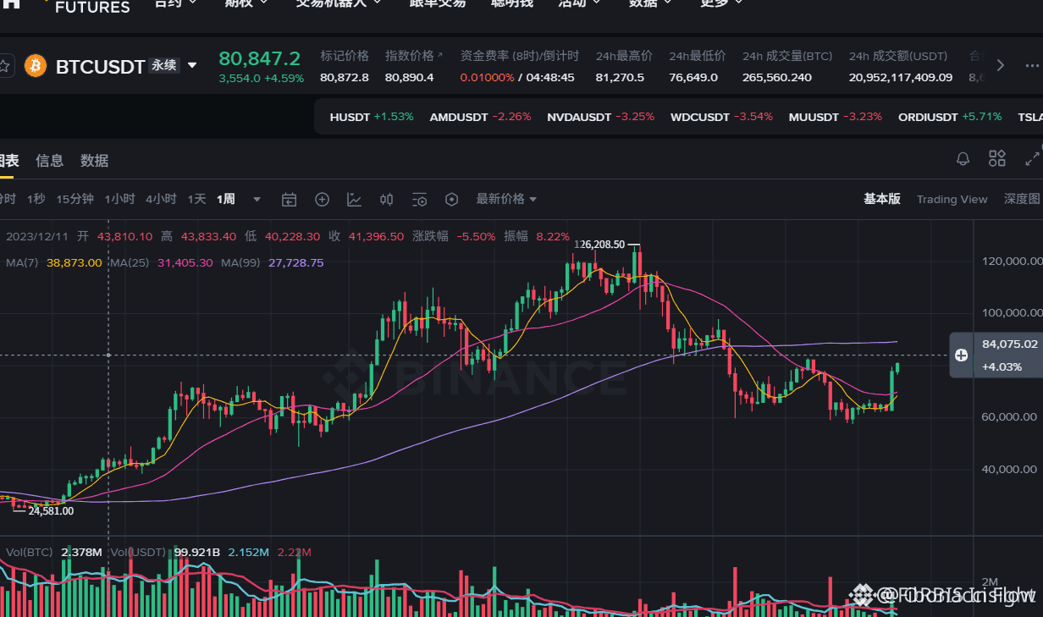Image resolution: width=1043 pixels, height=617 pixels.
Task: Select the 1小时 interval
Action: [119, 199]
